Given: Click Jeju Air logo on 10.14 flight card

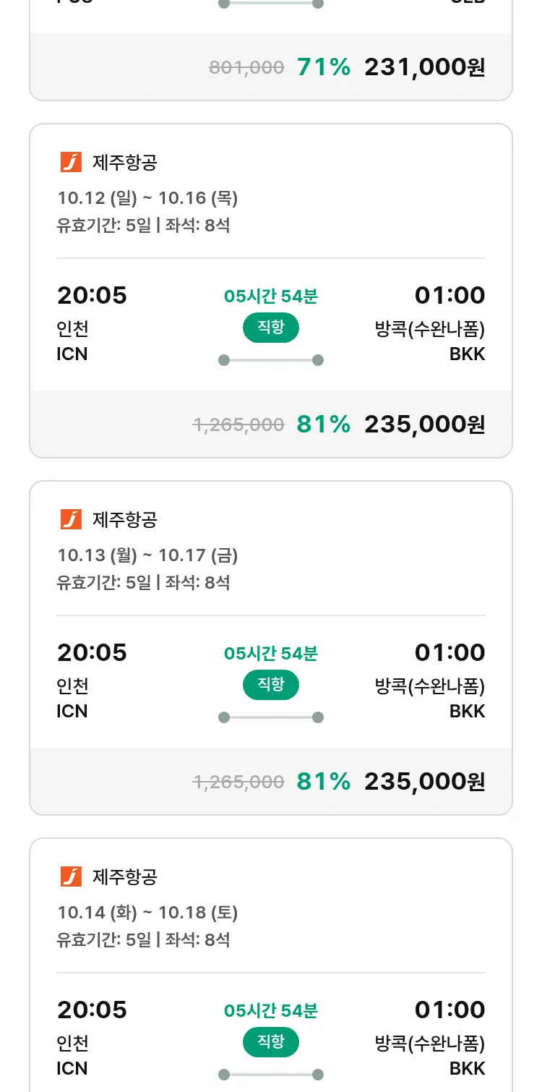Looking at the screenshot, I should 71,876.
